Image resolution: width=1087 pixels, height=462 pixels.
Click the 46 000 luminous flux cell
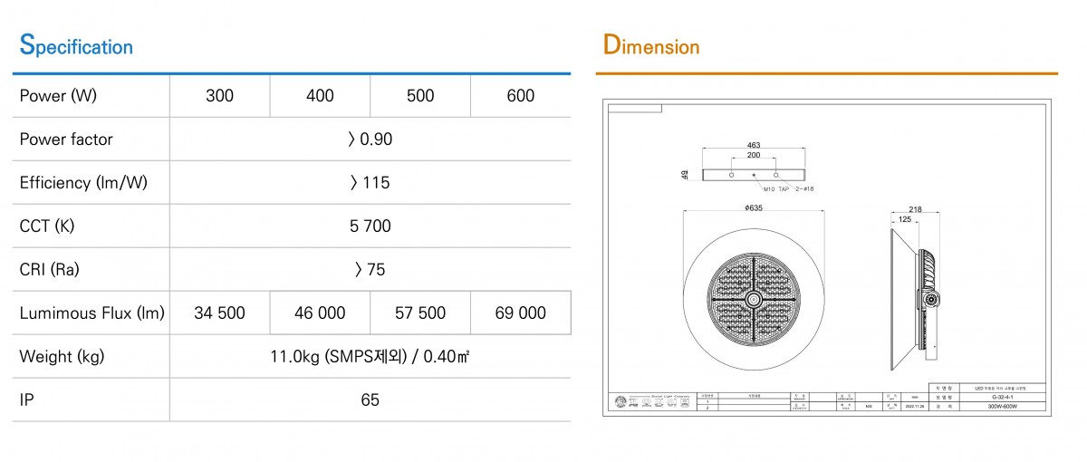(x=320, y=313)
